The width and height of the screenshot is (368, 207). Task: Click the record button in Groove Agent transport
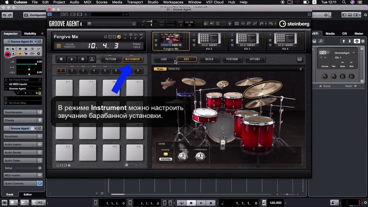coord(83,59)
